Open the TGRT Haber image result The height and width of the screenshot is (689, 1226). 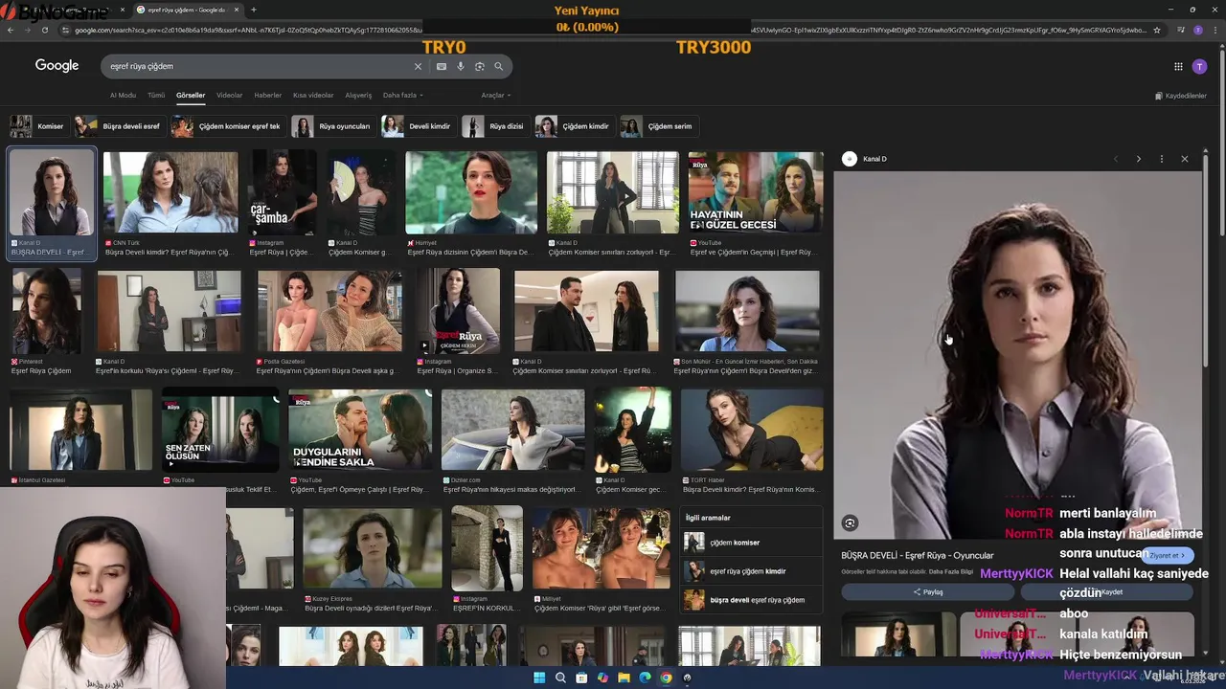[752, 430]
